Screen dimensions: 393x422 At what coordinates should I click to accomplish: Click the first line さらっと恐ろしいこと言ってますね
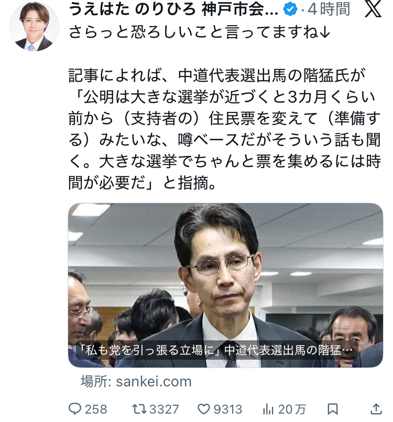(199, 32)
